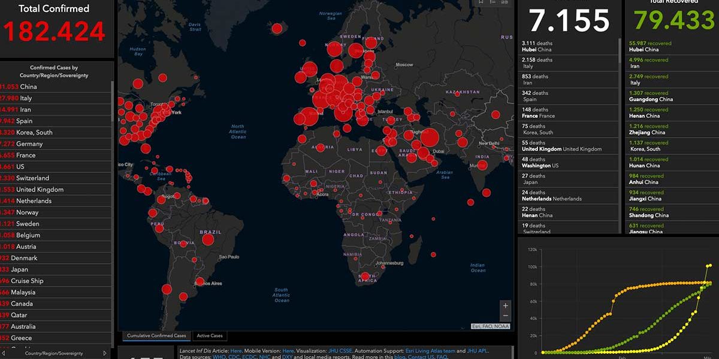
Task: Switch to Active Cases tab
Action: click(210, 336)
